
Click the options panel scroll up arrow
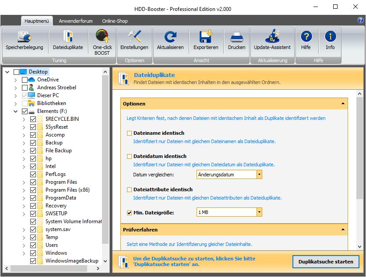click(360, 94)
